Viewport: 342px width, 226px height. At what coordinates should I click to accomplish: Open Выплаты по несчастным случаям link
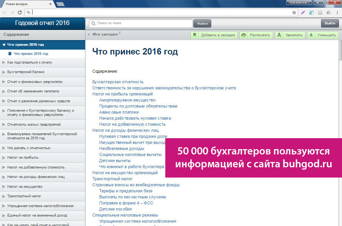(132, 197)
